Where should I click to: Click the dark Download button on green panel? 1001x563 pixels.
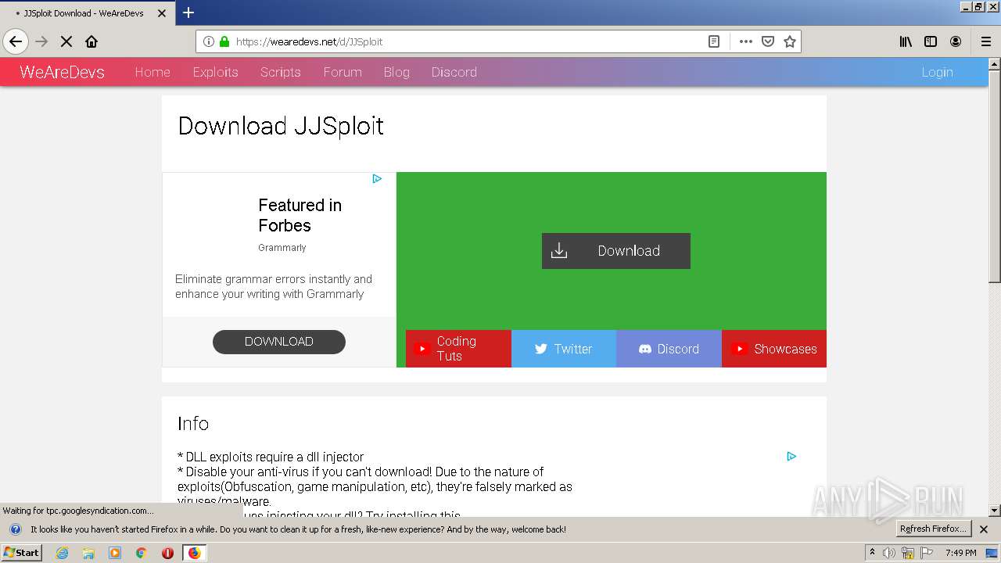[616, 251]
